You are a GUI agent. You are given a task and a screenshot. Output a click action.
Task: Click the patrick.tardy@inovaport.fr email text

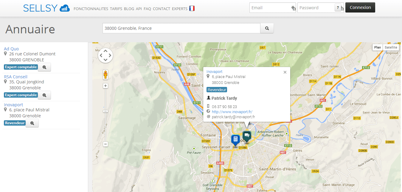pos(233,117)
